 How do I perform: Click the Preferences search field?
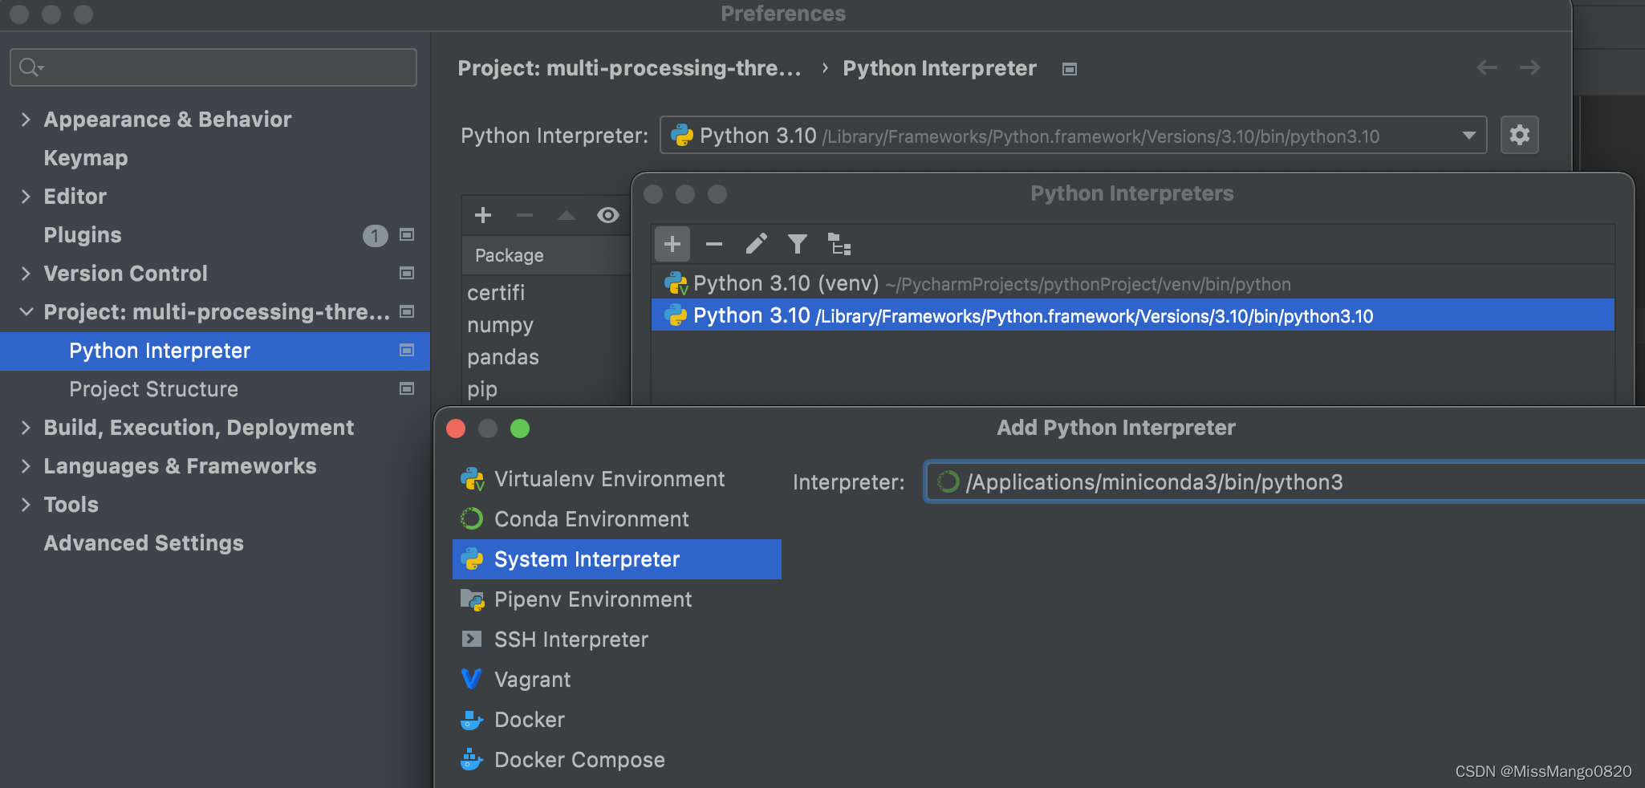pos(213,67)
